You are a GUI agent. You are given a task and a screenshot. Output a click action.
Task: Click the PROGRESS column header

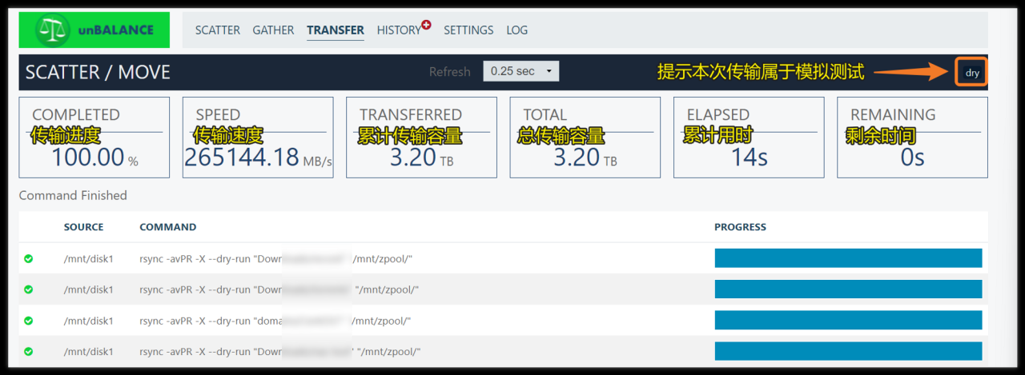(x=740, y=227)
